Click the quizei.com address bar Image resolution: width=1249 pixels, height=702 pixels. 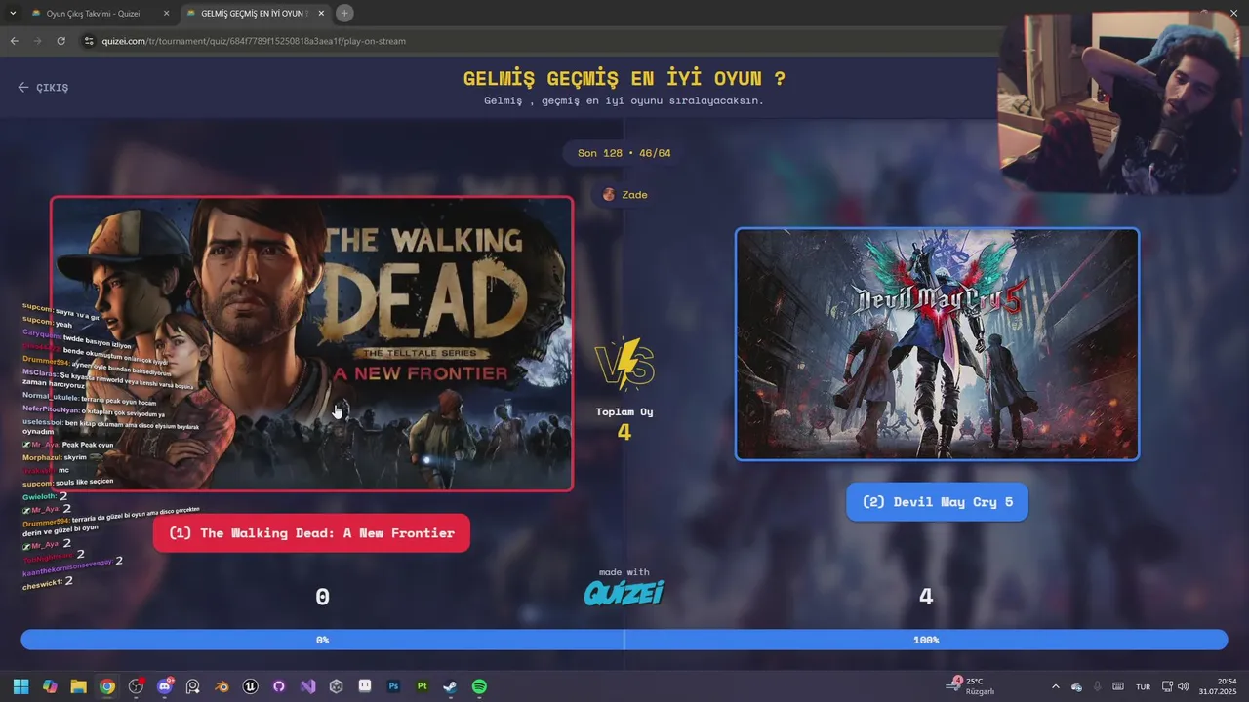(537, 41)
